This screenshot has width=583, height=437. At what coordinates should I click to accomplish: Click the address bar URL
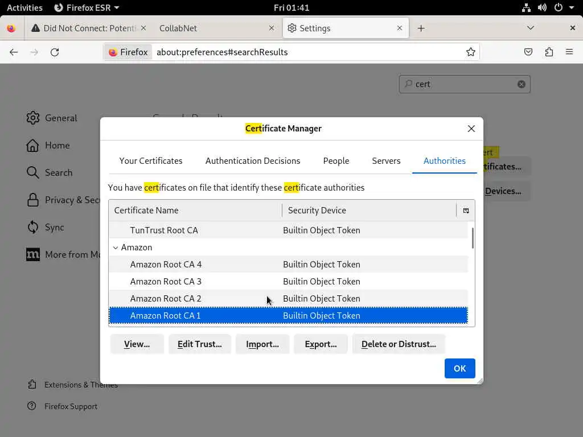[x=222, y=52]
